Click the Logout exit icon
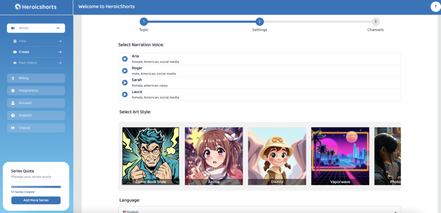The image size is (441, 213). pos(13,128)
